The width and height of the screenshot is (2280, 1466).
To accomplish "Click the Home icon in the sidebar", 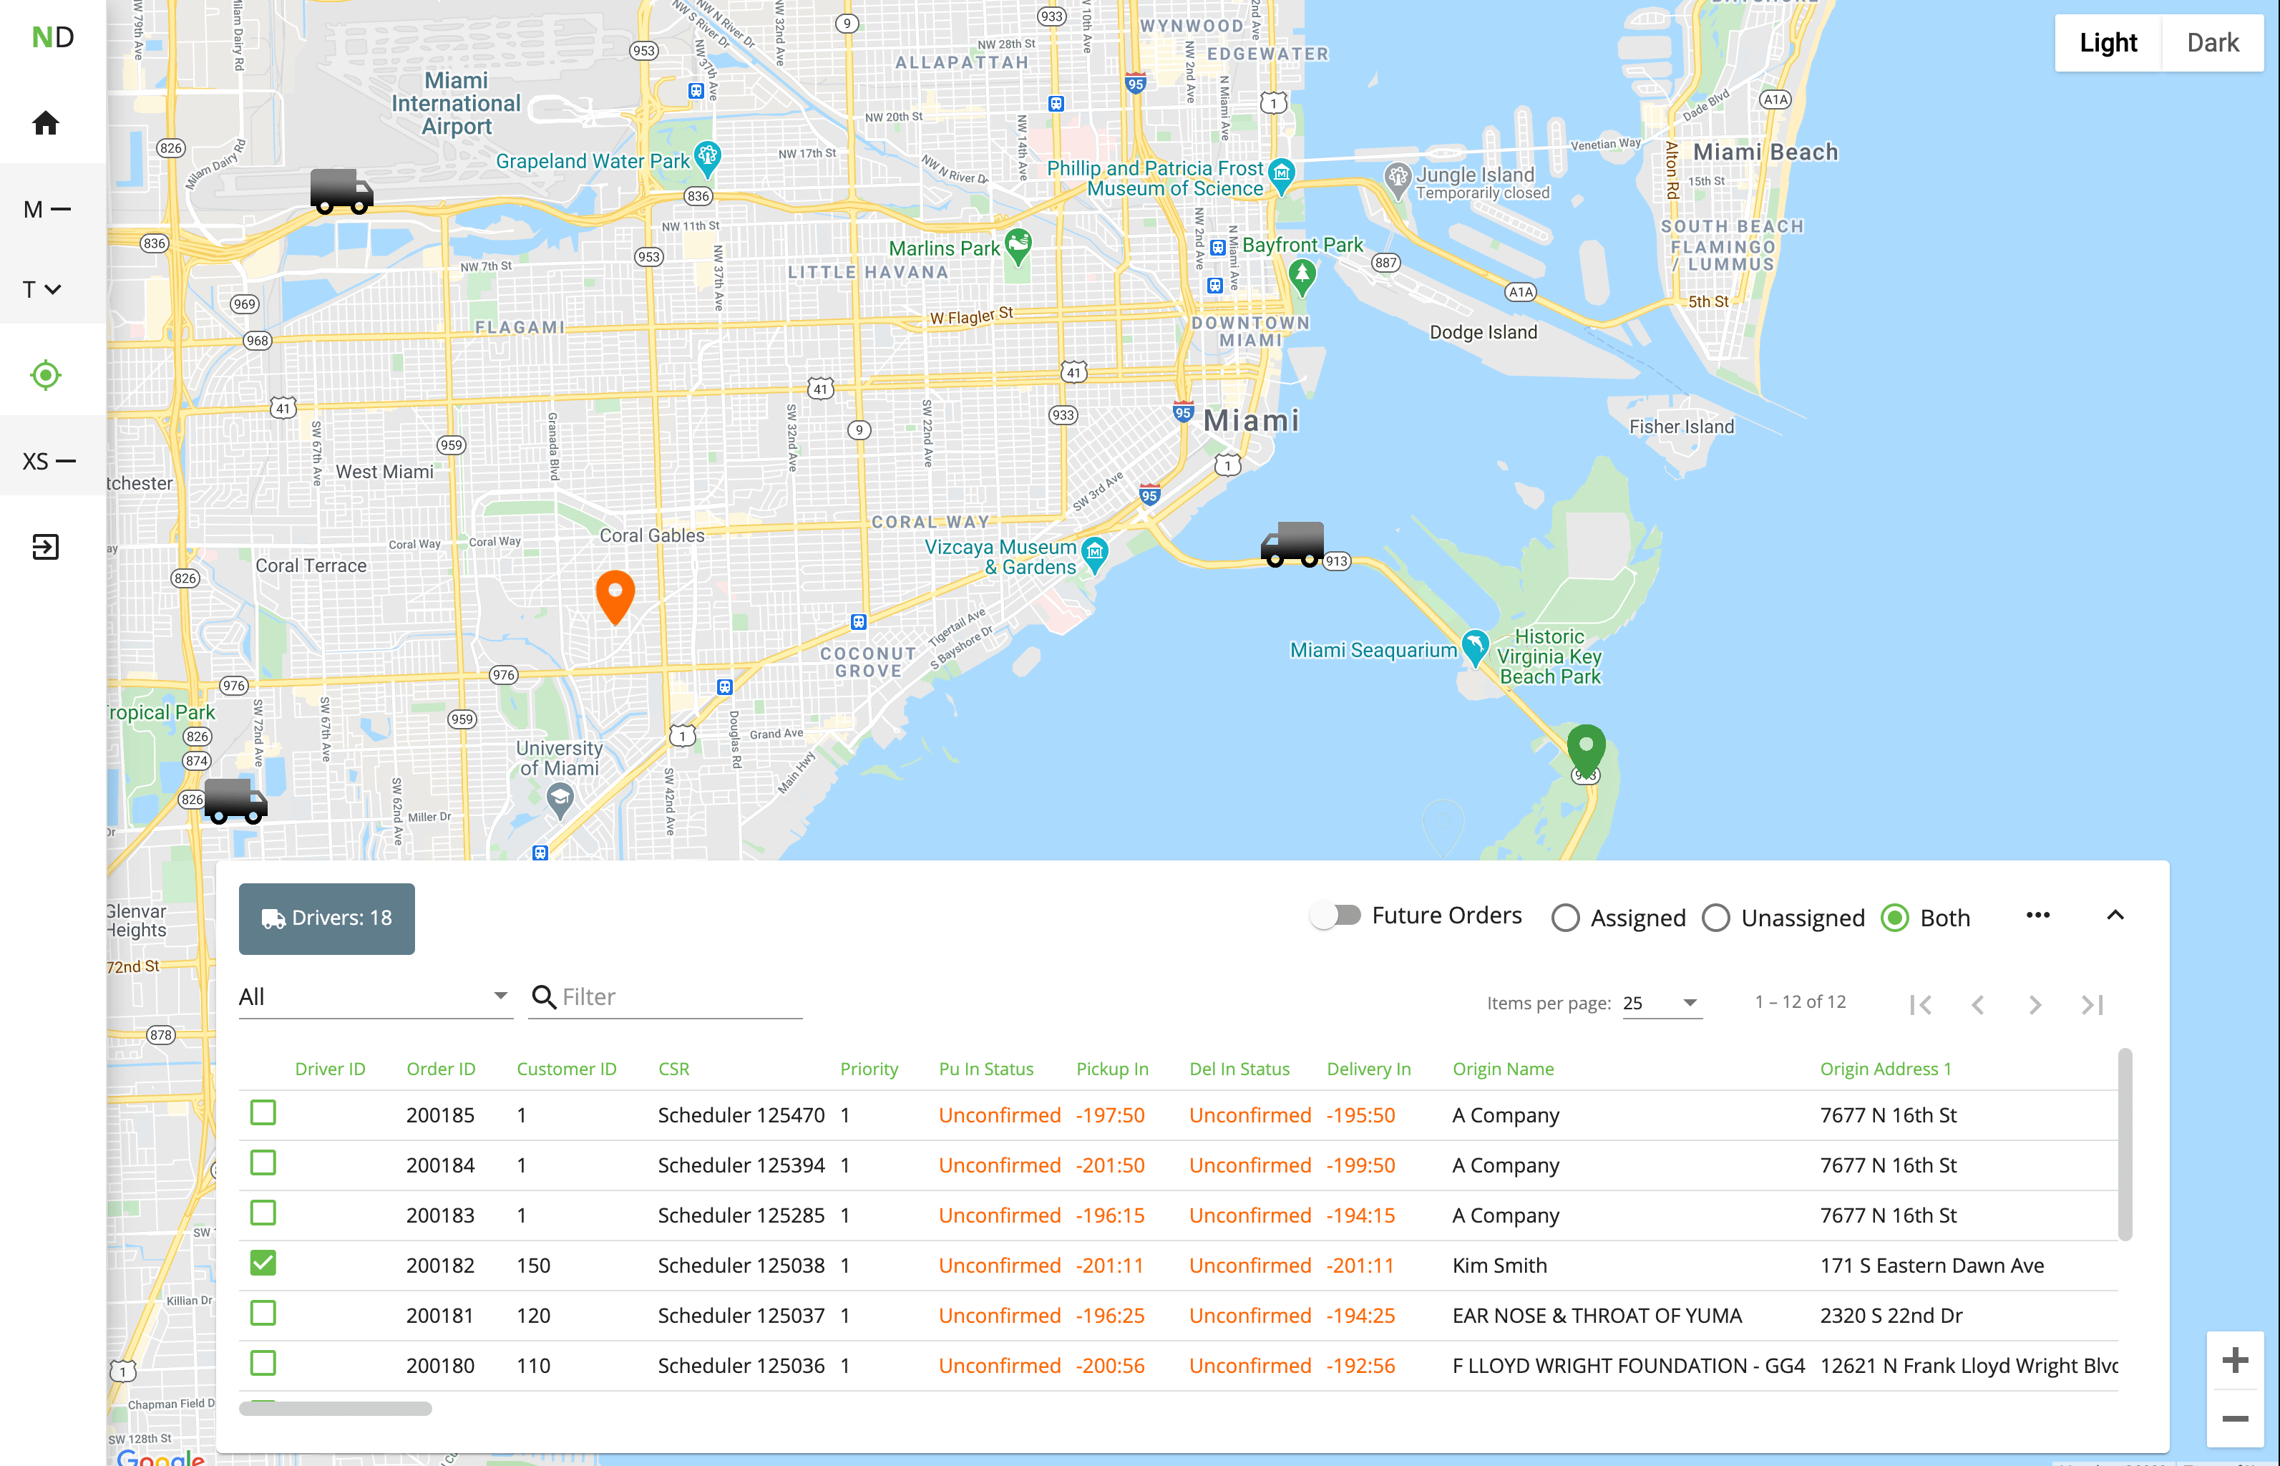I will coord(44,123).
